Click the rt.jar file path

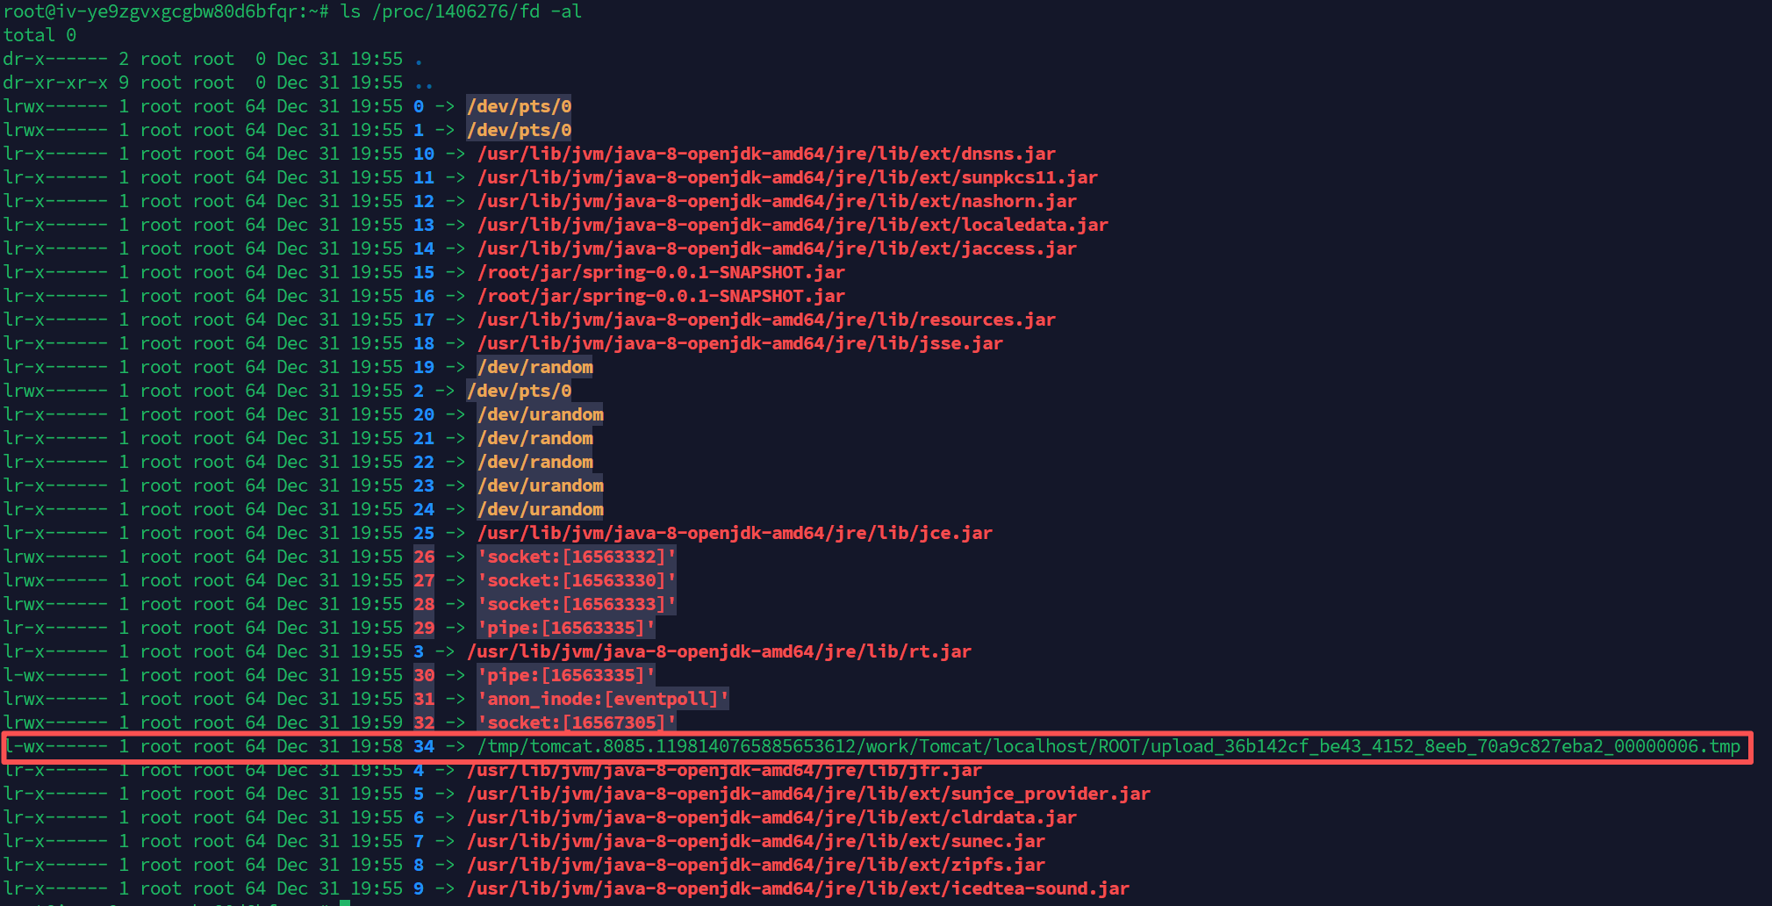[x=718, y=651]
